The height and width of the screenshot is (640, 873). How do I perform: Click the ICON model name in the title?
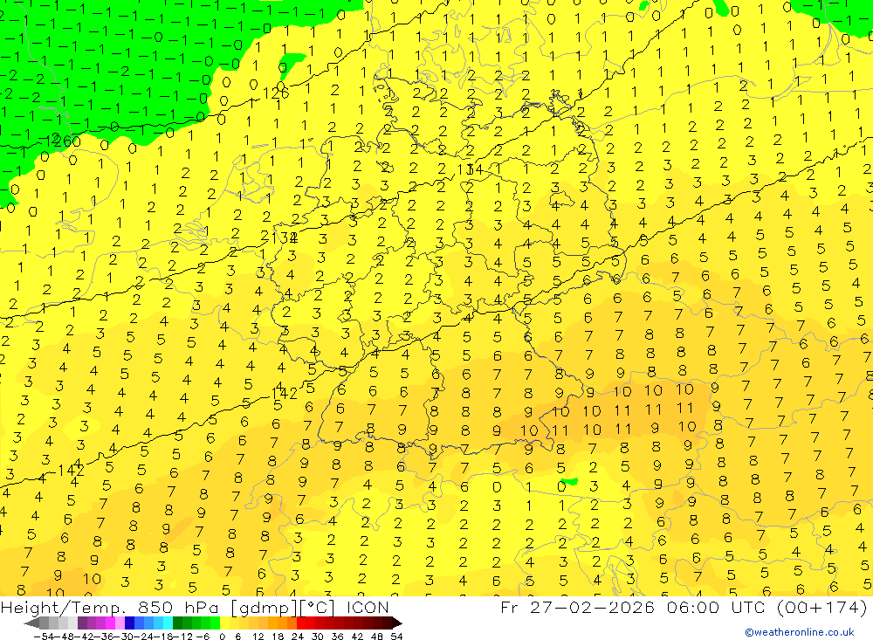pyautogui.click(x=368, y=607)
